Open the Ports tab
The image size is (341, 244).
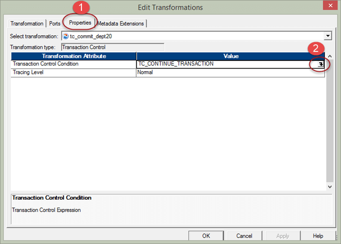[x=55, y=24]
